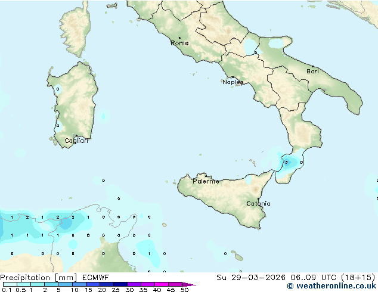The image size is (378, 292).
Task: Click the forecast date Su 29-03-2026
Action: click(x=251, y=278)
